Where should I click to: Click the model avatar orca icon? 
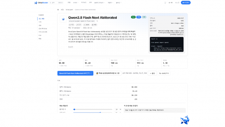pos(63,19)
